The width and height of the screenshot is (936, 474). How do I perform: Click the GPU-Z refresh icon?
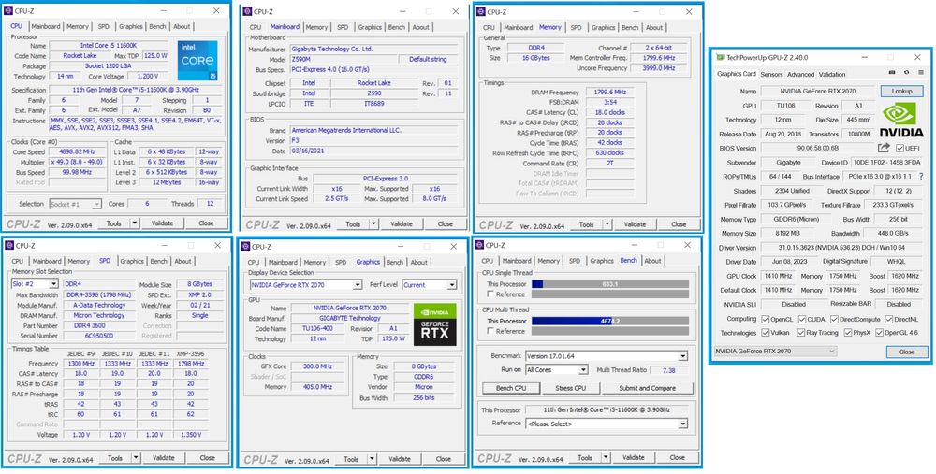tap(906, 73)
